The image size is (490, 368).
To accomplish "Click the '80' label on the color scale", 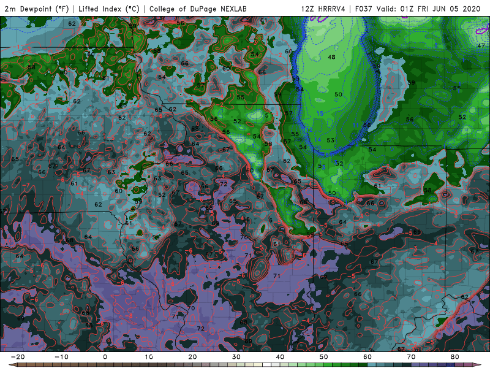I will [455, 357].
